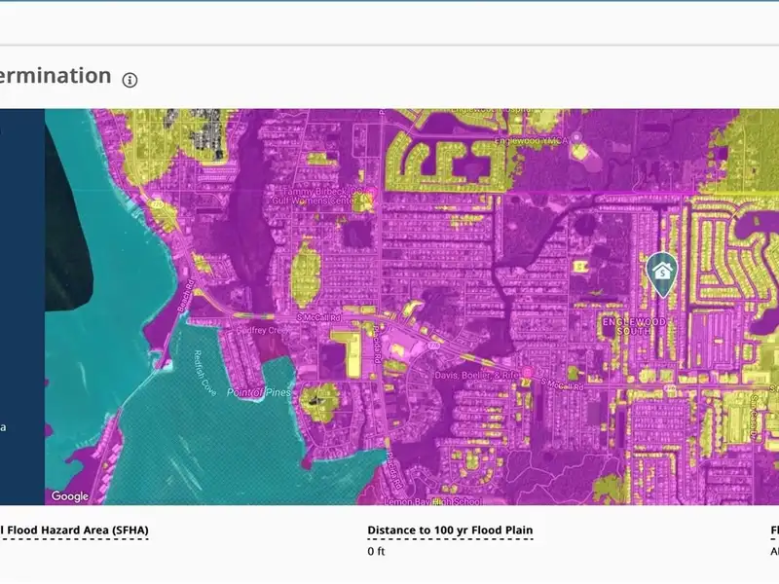Click the Distance to 100 yr Flood Plain label
The image size is (779, 584).
(450, 531)
